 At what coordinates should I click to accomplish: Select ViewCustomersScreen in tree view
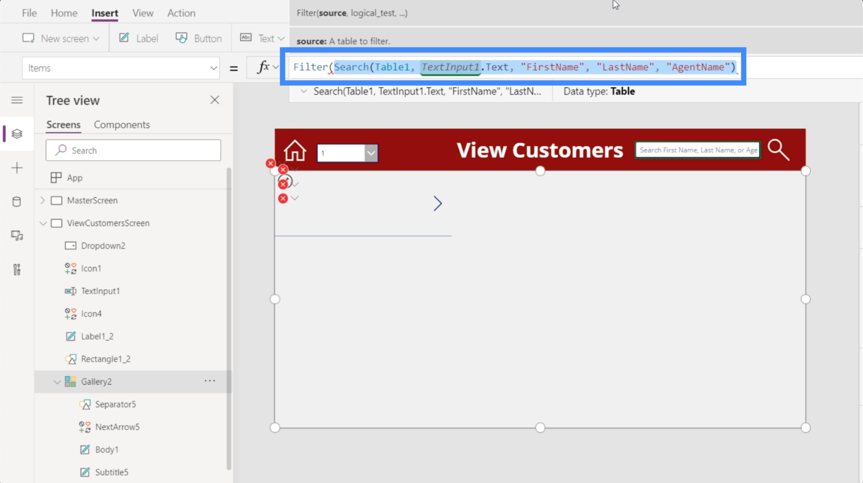108,223
